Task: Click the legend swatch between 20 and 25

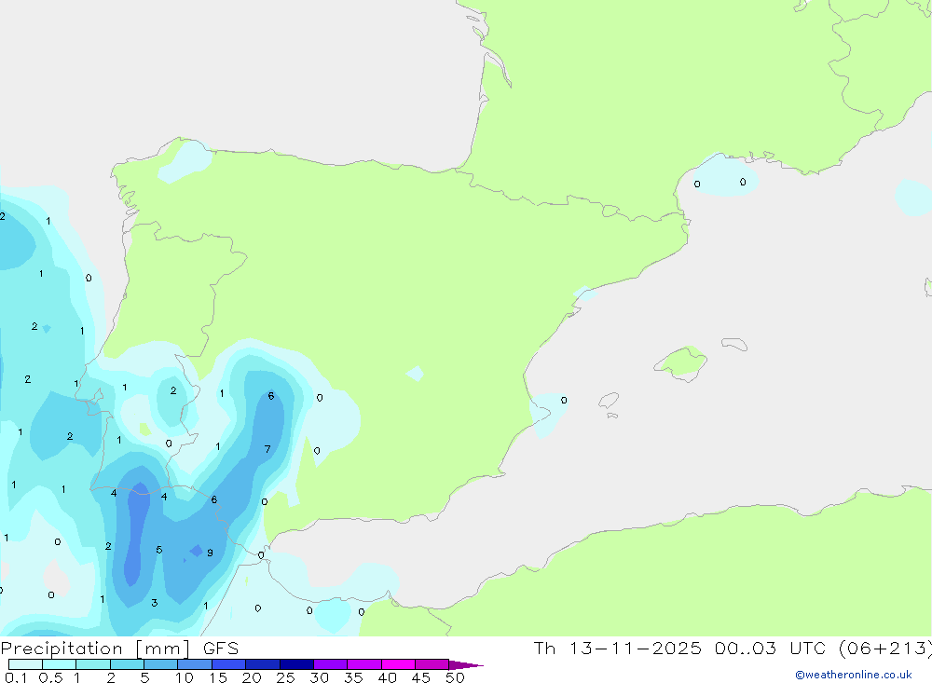Action: (x=262, y=664)
